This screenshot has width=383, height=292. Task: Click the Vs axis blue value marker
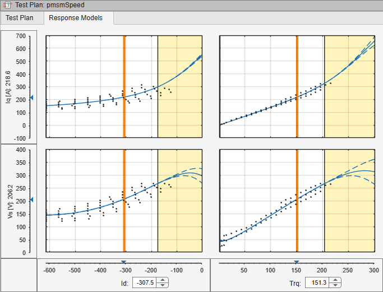coord(31,200)
